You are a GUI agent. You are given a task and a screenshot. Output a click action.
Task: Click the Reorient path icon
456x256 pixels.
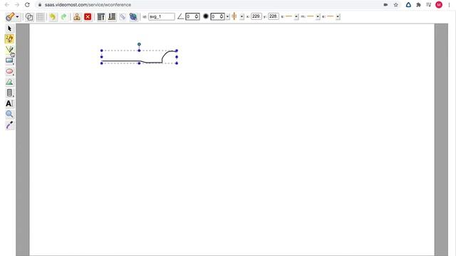pos(133,17)
